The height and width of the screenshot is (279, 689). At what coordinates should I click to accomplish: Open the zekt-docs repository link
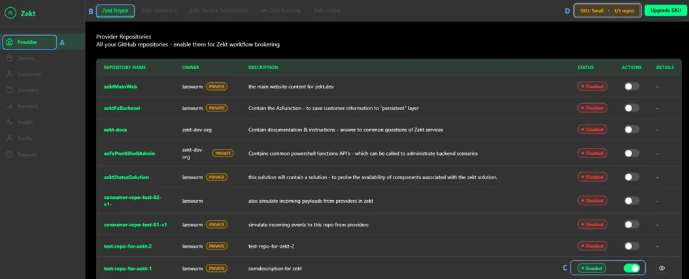116,130
